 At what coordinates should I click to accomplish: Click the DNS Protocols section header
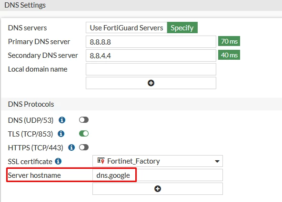(31, 104)
